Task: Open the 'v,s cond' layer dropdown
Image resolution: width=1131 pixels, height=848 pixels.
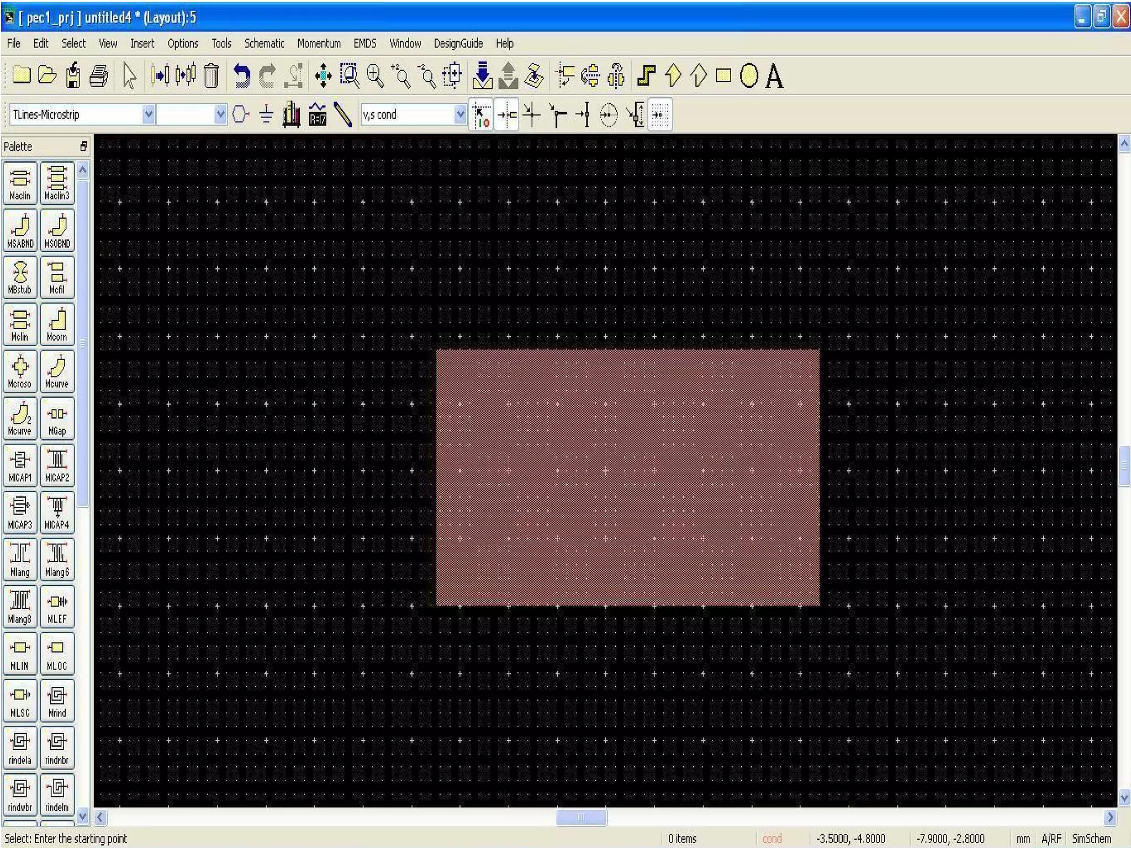Action: pos(460,114)
